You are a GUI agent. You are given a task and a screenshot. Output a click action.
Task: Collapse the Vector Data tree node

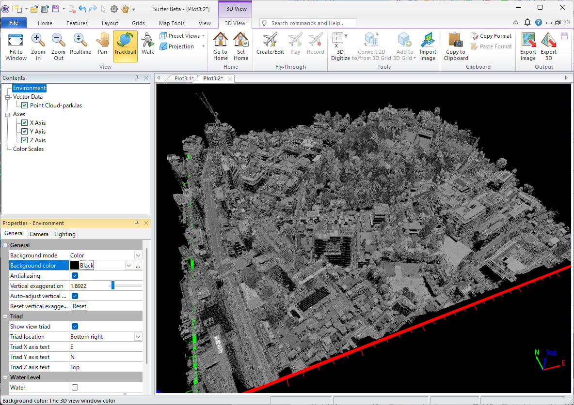point(8,97)
